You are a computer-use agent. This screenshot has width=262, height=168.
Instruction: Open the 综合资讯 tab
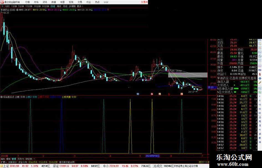point(33,162)
